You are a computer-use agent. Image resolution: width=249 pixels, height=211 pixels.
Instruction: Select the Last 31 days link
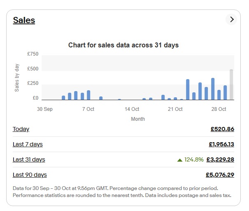29,159
